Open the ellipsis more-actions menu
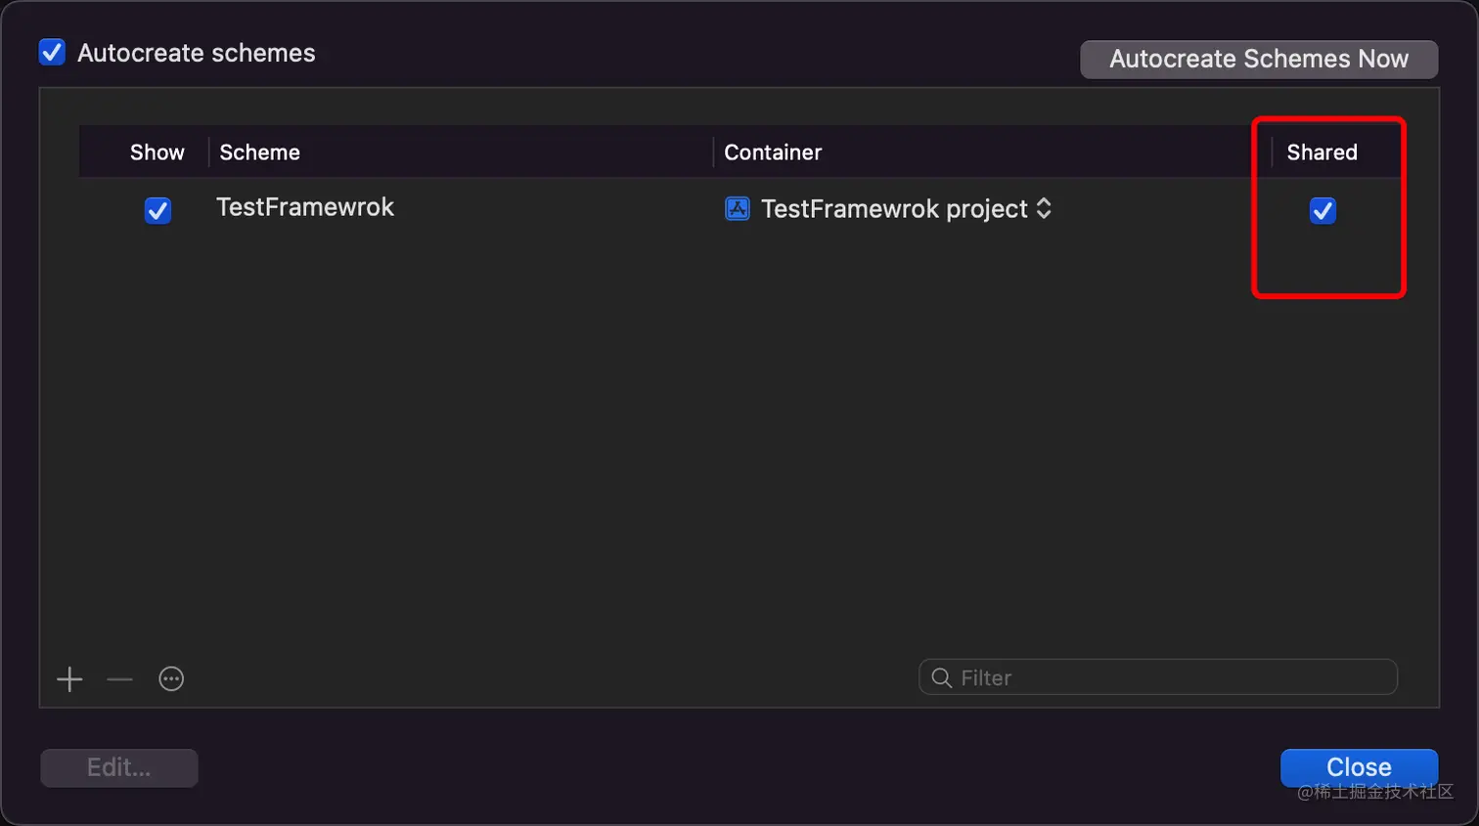 coord(171,679)
